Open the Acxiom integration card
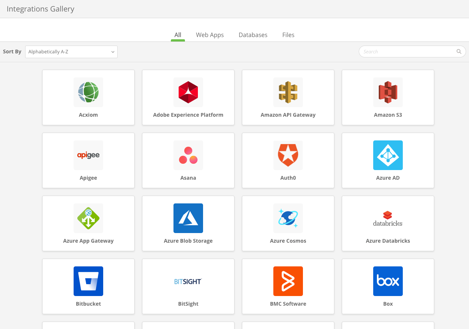The height and width of the screenshot is (329, 469). pos(88,97)
